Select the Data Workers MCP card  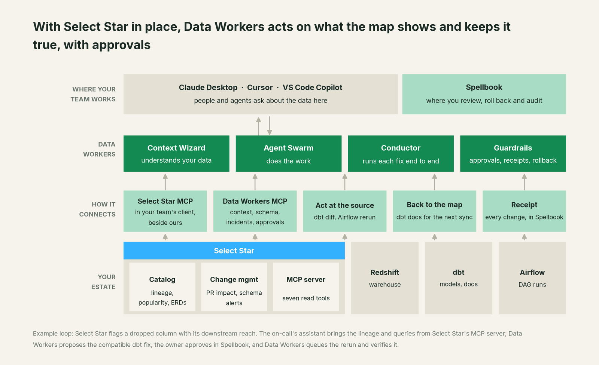255,211
